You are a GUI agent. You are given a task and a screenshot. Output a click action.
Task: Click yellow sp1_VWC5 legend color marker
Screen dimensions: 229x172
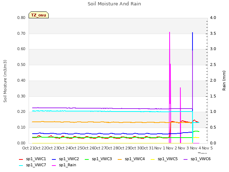(153, 159)
